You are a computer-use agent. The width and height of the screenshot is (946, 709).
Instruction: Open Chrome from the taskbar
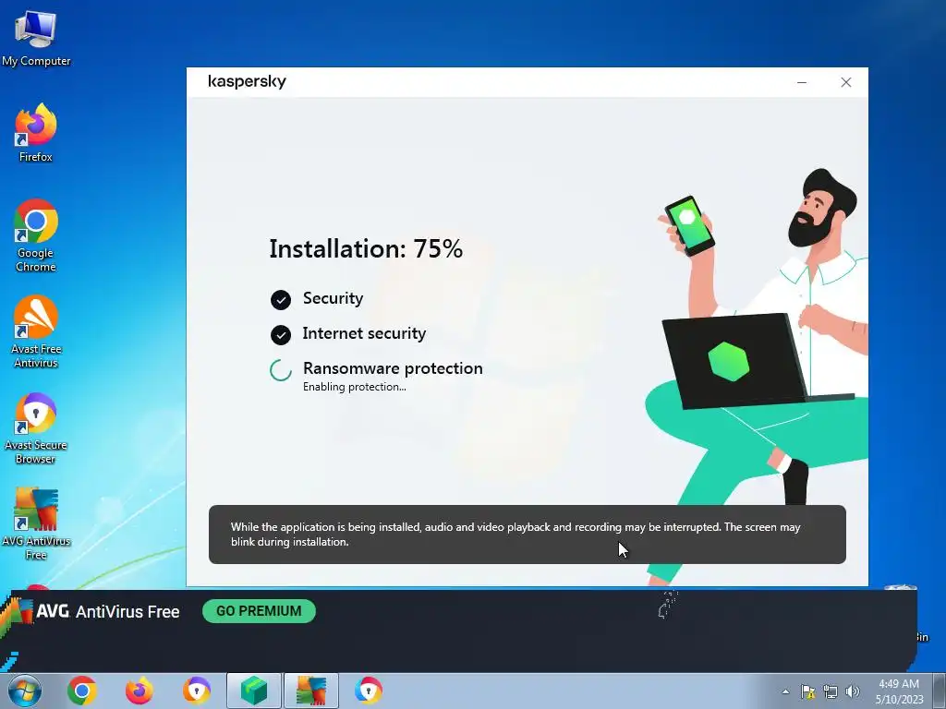tap(82, 691)
